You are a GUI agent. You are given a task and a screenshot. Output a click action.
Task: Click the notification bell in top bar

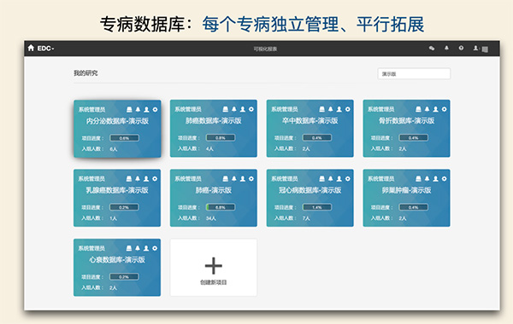[x=446, y=48]
